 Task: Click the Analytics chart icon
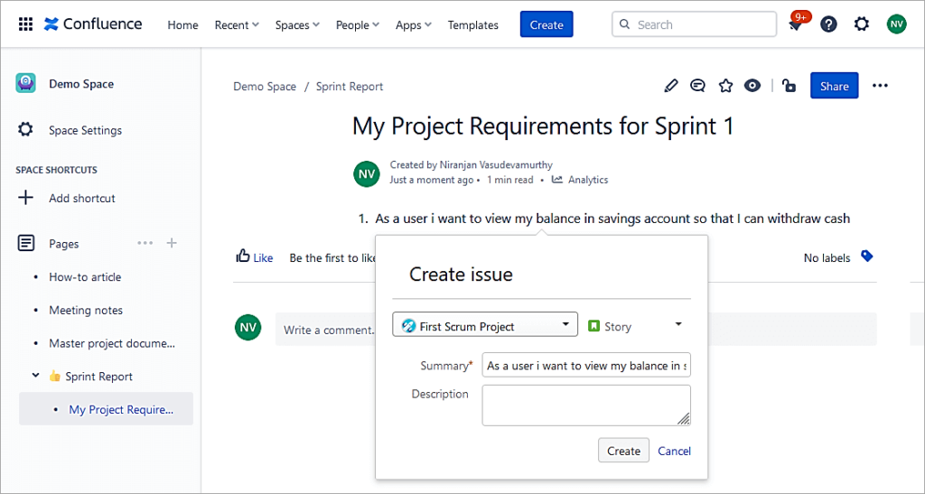(x=556, y=179)
